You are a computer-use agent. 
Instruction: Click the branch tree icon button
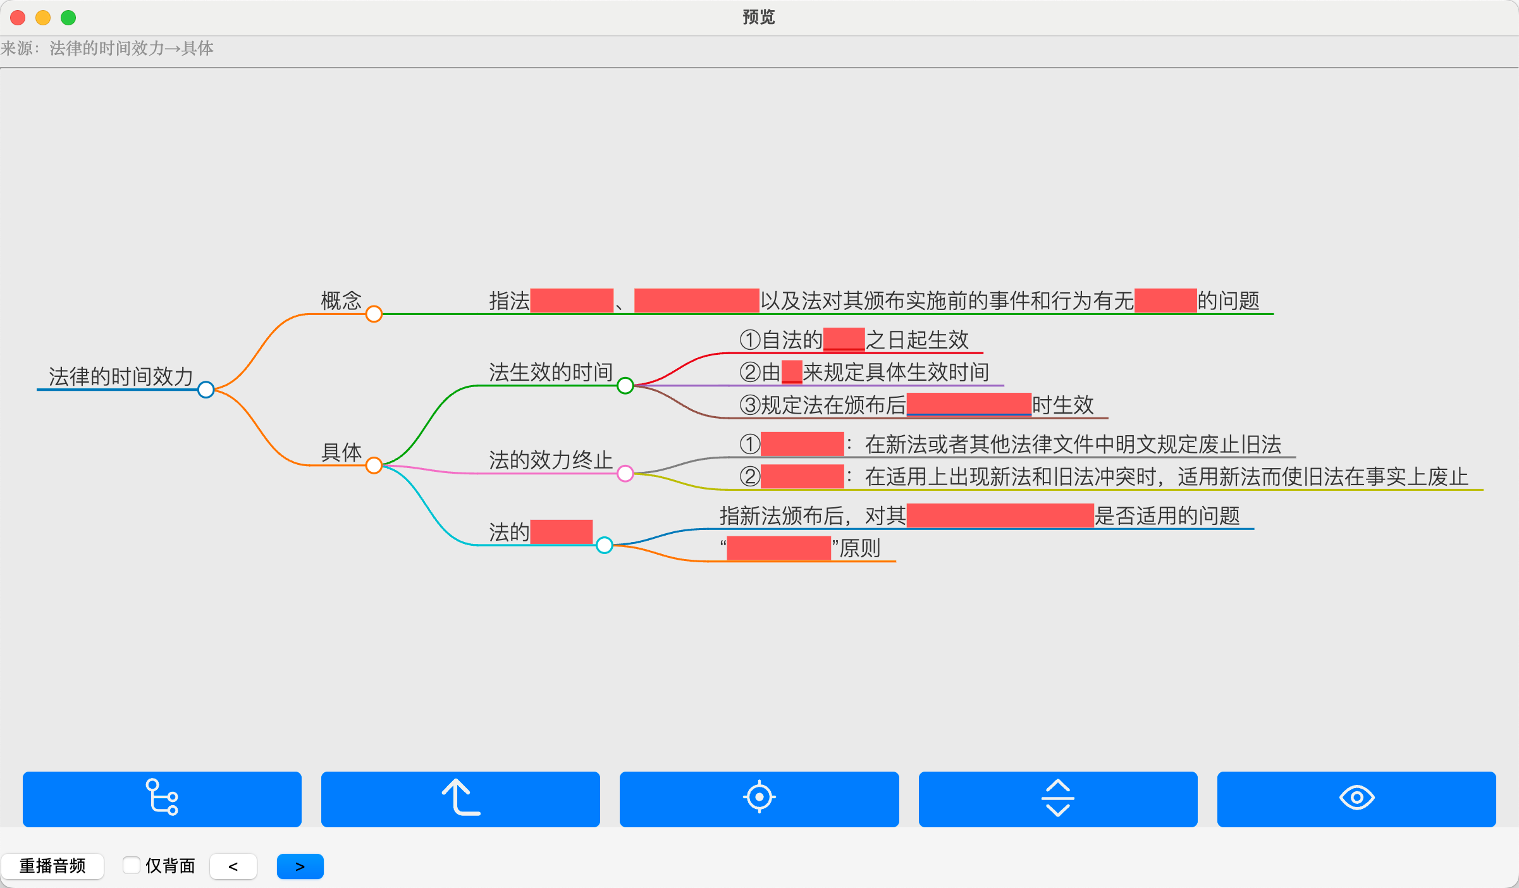(x=162, y=798)
